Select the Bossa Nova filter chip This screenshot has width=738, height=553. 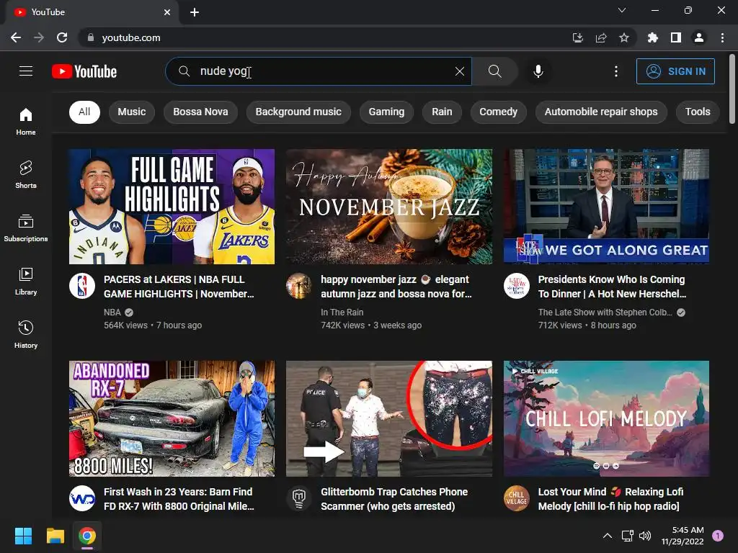[200, 112]
